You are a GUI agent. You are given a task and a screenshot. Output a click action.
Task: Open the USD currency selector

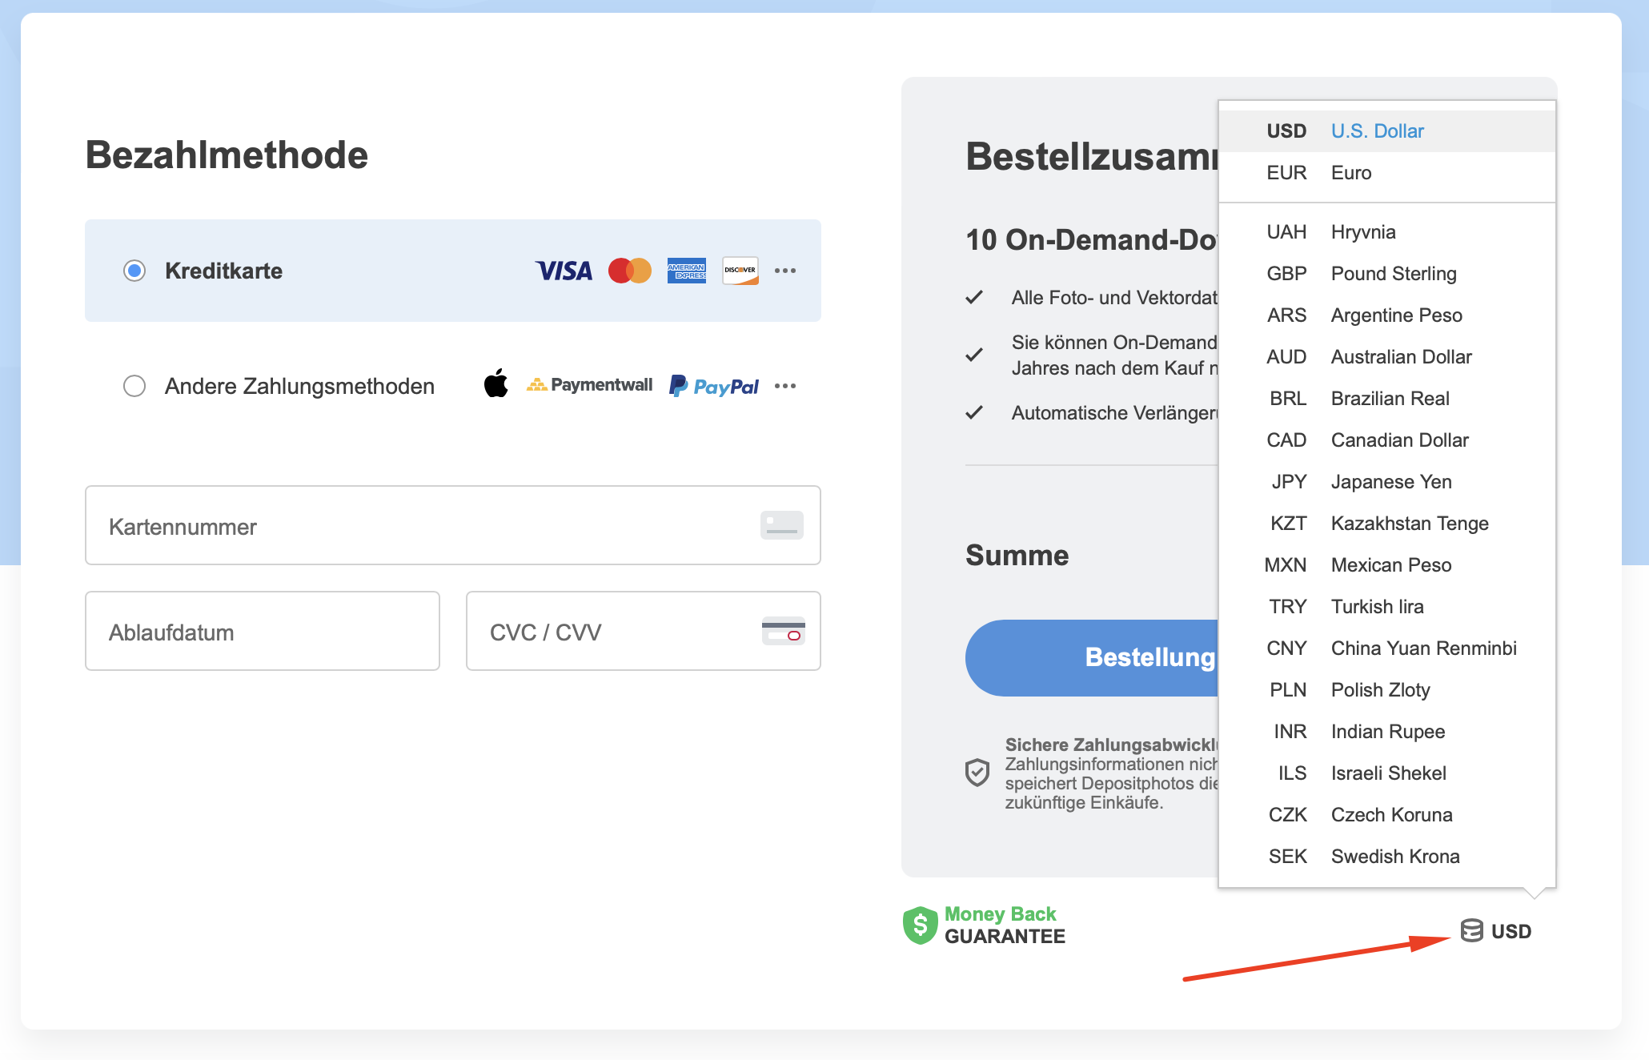(1495, 931)
